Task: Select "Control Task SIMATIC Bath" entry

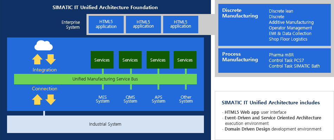Action: pyautogui.click(x=294, y=66)
